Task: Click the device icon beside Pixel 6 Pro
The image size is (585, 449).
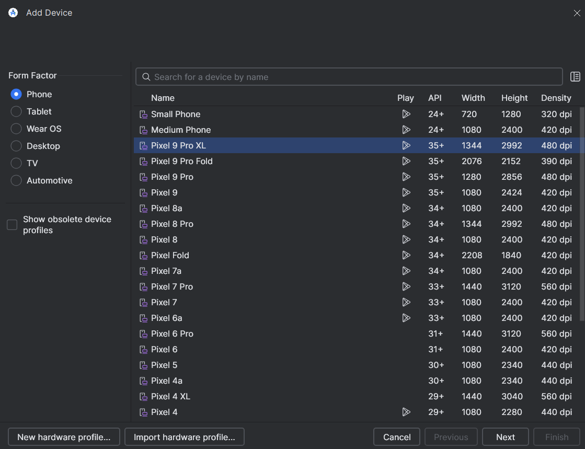Action: [x=143, y=334]
